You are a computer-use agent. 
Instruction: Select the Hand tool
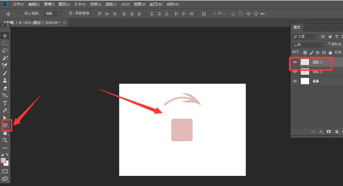[x=5, y=133]
